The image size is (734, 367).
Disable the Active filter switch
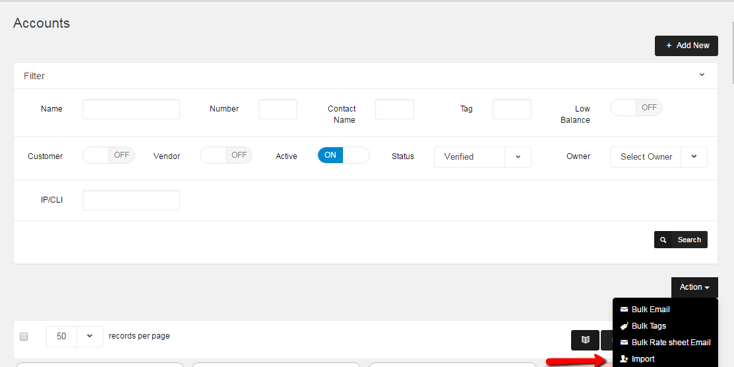point(343,155)
